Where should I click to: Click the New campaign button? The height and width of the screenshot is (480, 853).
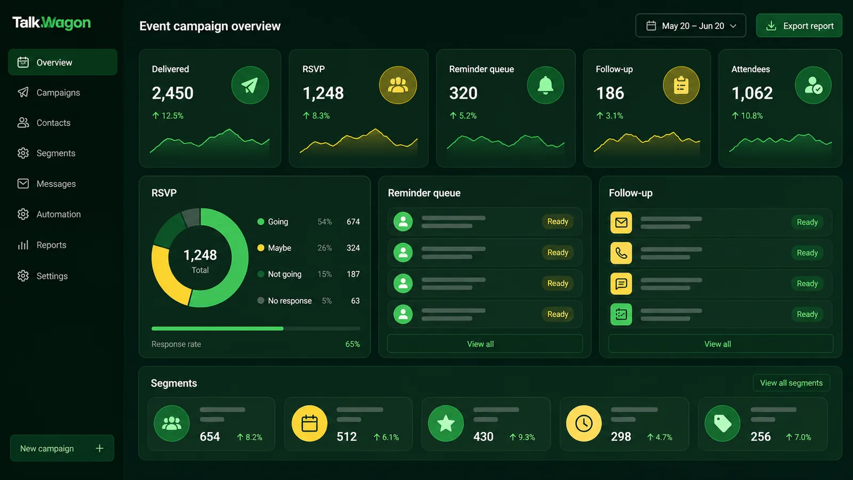[62, 449]
